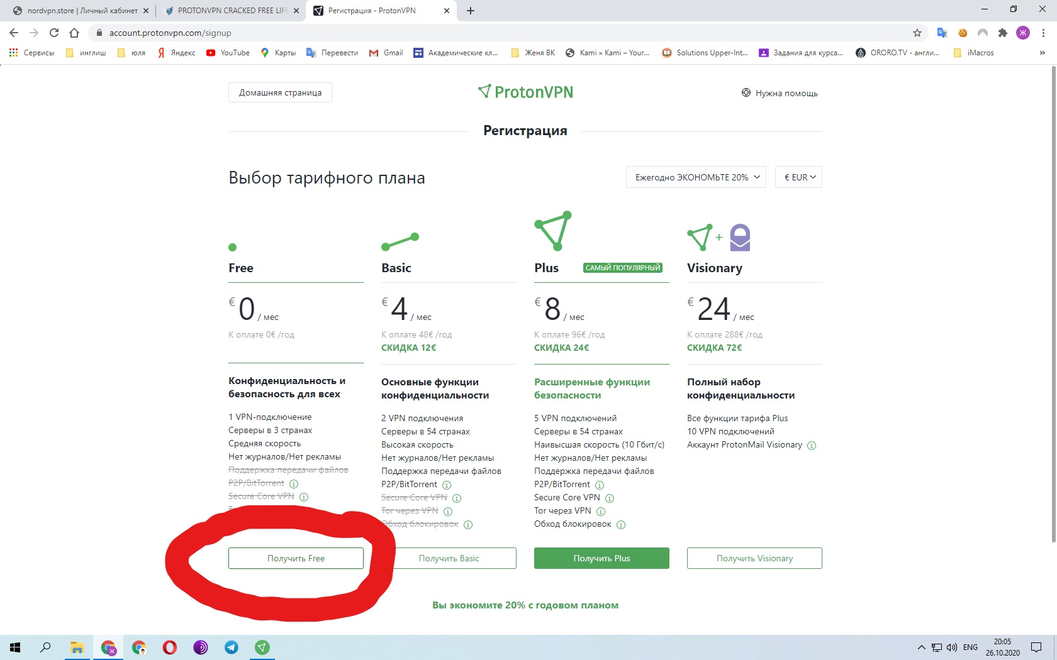Viewport: 1057px width, 660px height.
Task: Open Windows Start menu
Action: 15,647
